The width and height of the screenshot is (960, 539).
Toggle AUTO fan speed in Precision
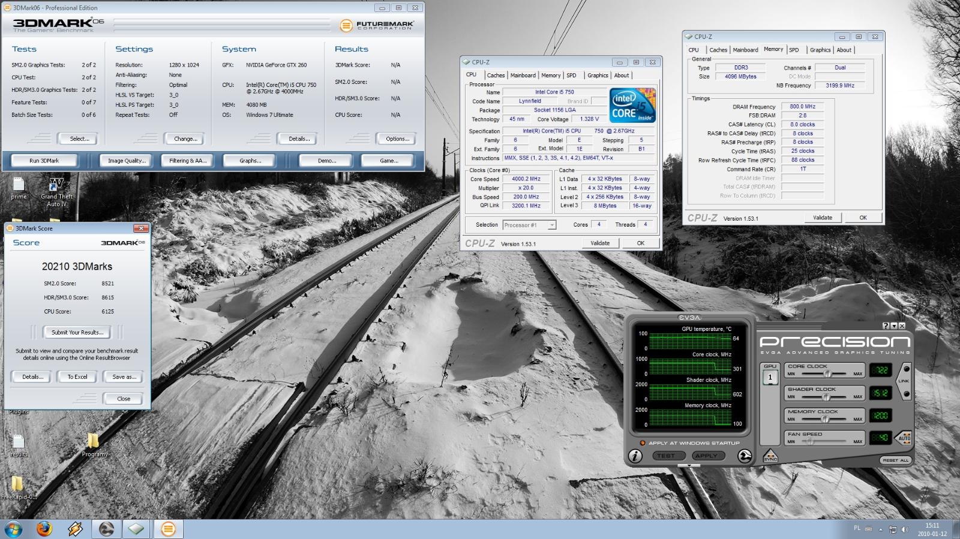(x=904, y=438)
